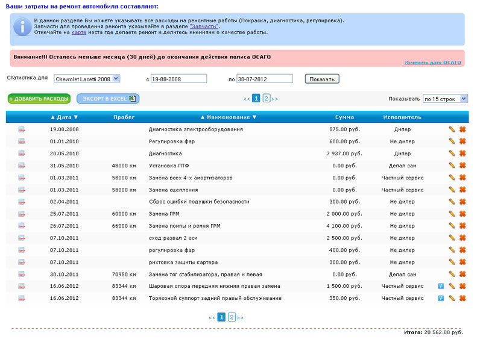The image size is (480, 339).
Task: Open info icon for 'Шаровая опора' row
Action: click(x=441, y=286)
